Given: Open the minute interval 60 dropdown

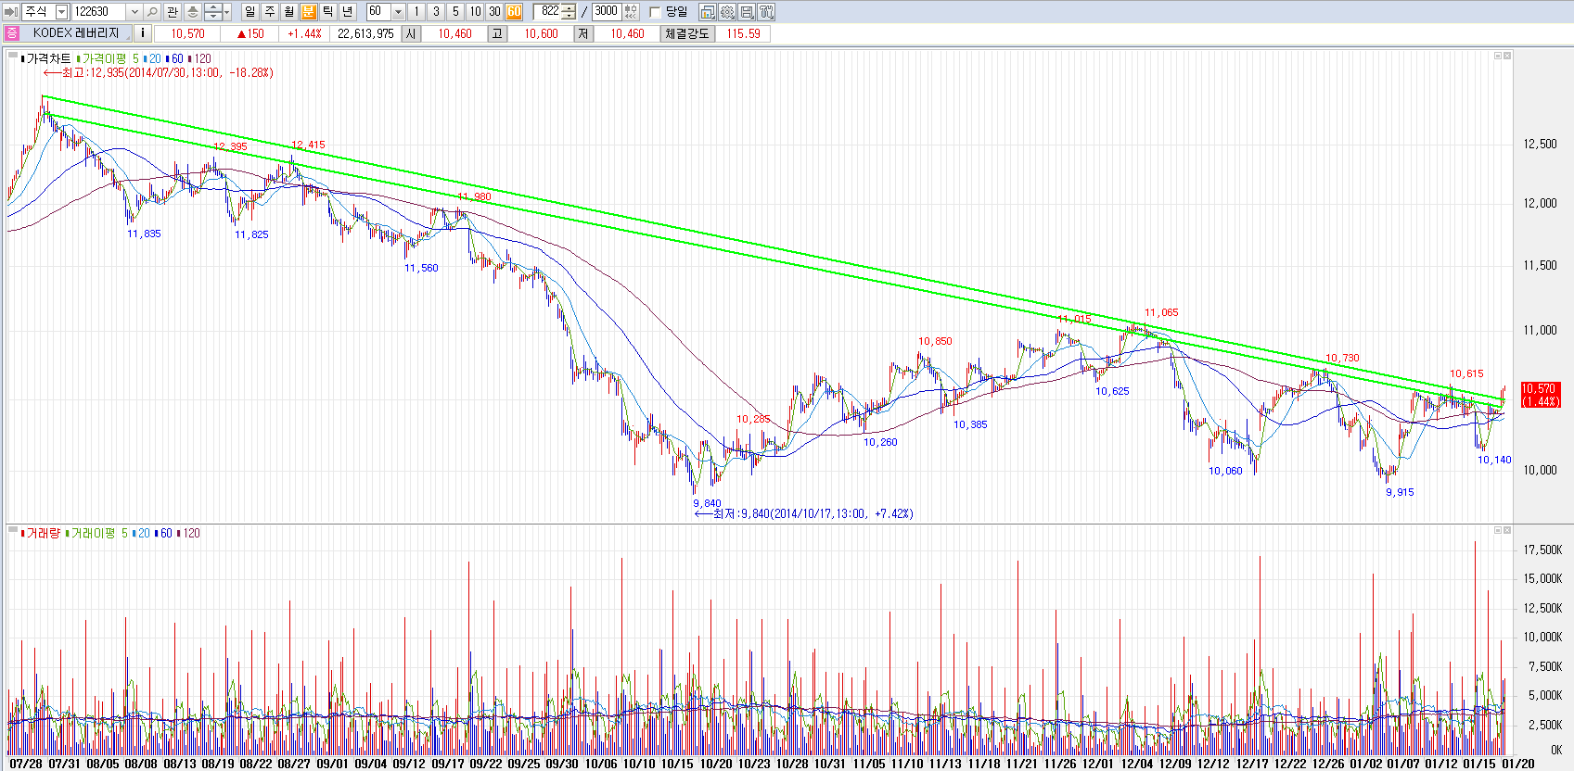Looking at the screenshot, I should pyautogui.click(x=398, y=12).
